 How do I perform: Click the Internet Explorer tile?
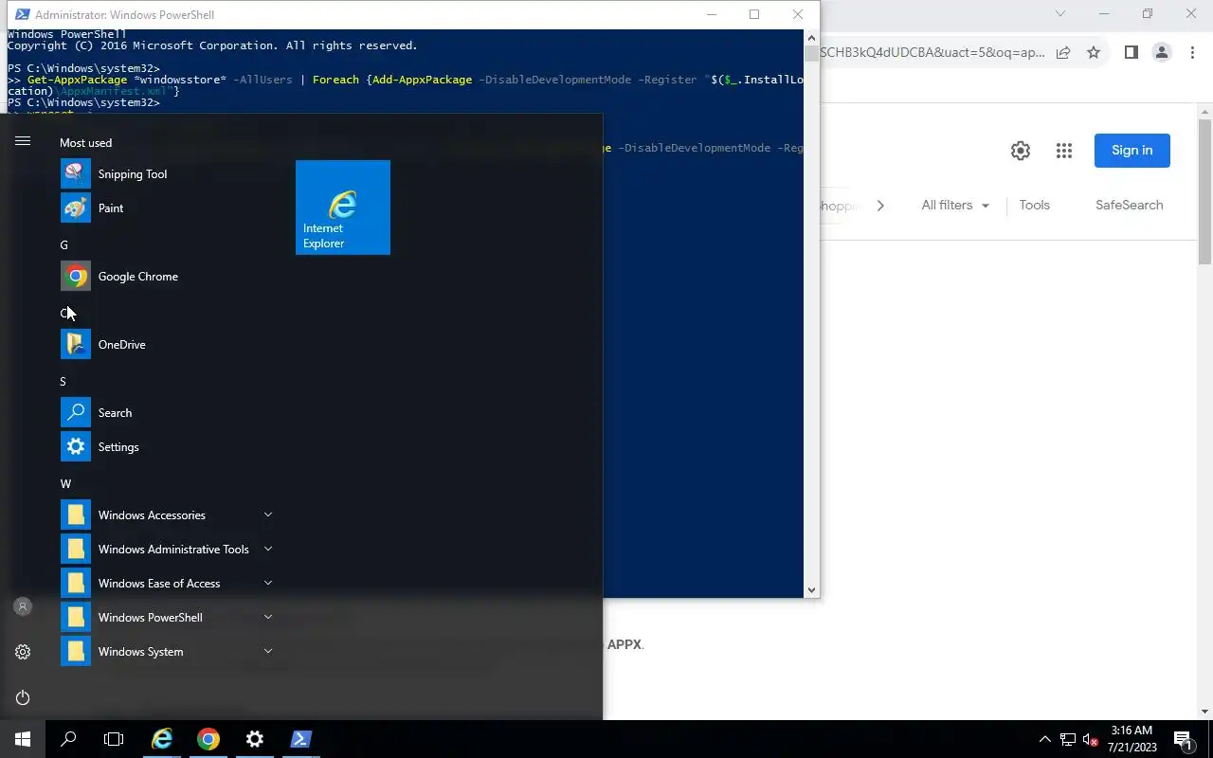tap(343, 208)
